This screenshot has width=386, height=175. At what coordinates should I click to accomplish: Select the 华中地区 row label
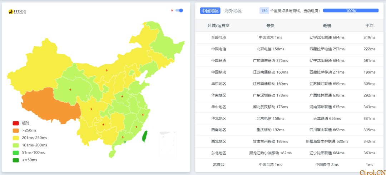tap(219, 107)
